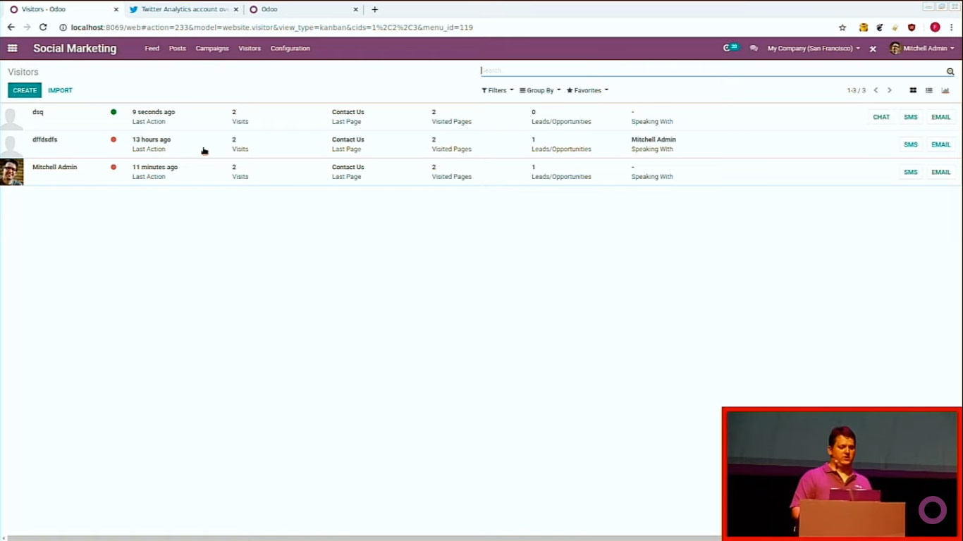Viewport: 963px width, 541px height.
Task: Go forward in the browser
Action: [27, 27]
